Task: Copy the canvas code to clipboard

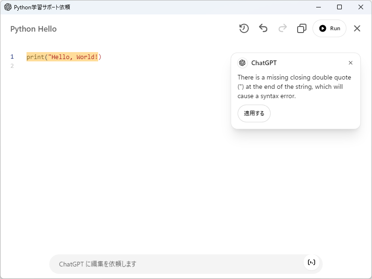Action: pos(301,28)
